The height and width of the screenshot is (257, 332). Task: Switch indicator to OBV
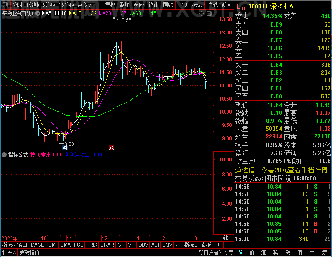[143, 245]
